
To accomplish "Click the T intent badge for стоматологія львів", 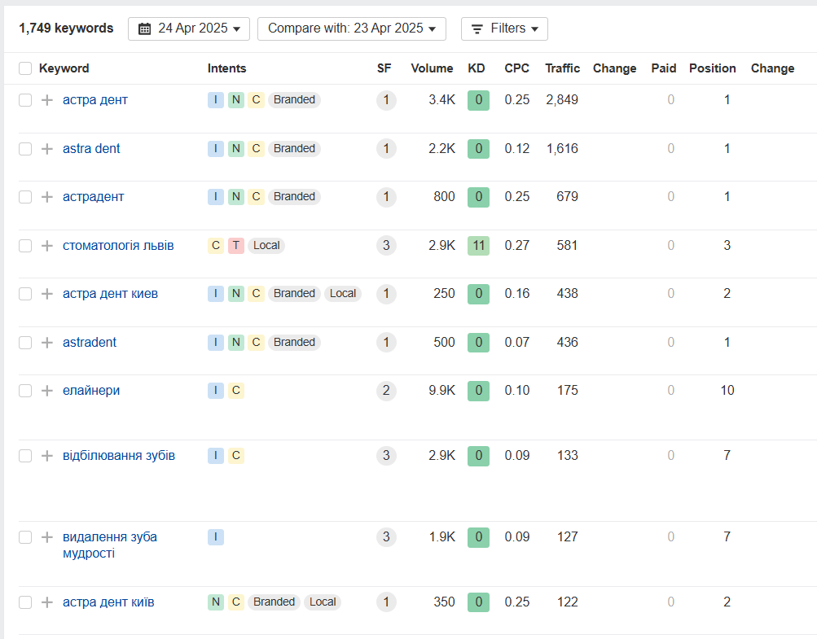I will click(x=236, y=245).
